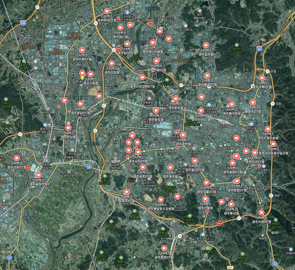Select the 광주월산DT점 Starbucks marker
This screenshot has height=270, width=295.
pyautogui.click(x=195, y=160)
